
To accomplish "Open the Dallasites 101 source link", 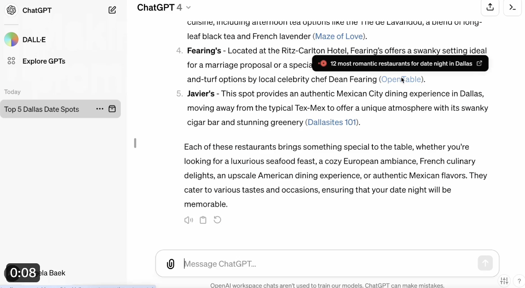I will coord(332,122).
